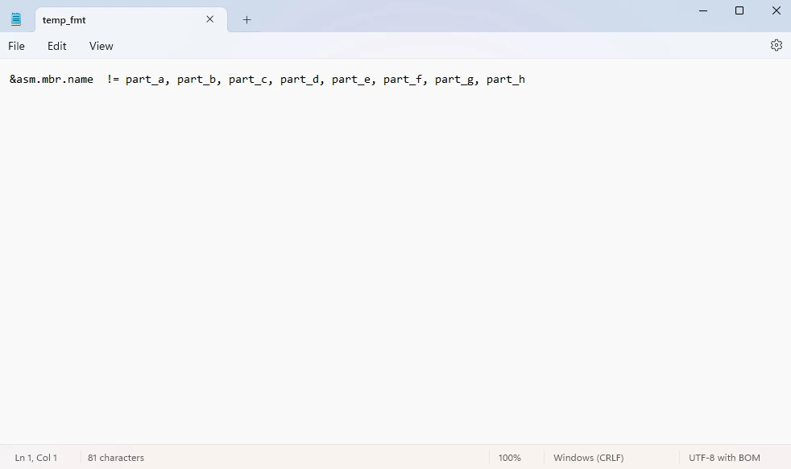
Task: Open the View menu
Action: [101, 46]
